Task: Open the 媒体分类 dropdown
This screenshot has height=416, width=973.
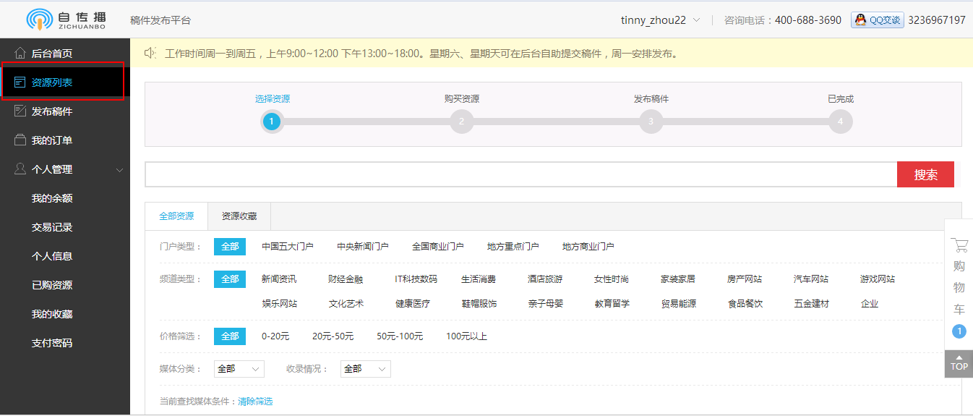Action: coord(239,369)
